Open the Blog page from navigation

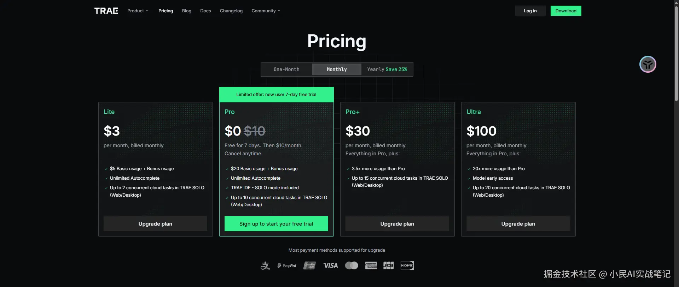click(x=187, y=11)
